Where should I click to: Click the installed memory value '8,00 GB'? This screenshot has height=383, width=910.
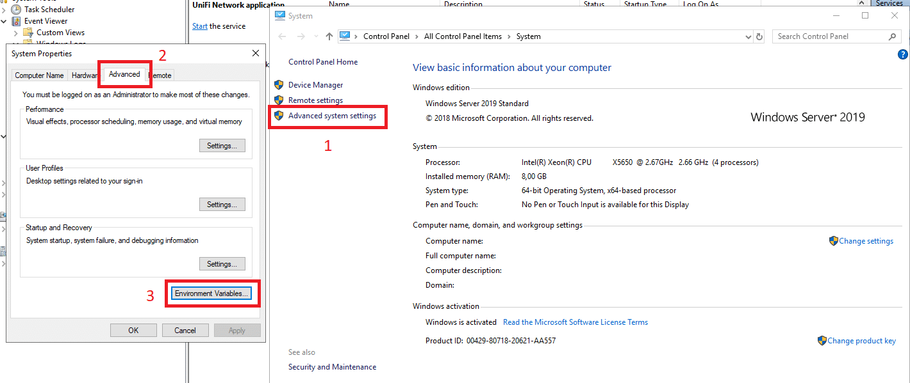point(534,176)
